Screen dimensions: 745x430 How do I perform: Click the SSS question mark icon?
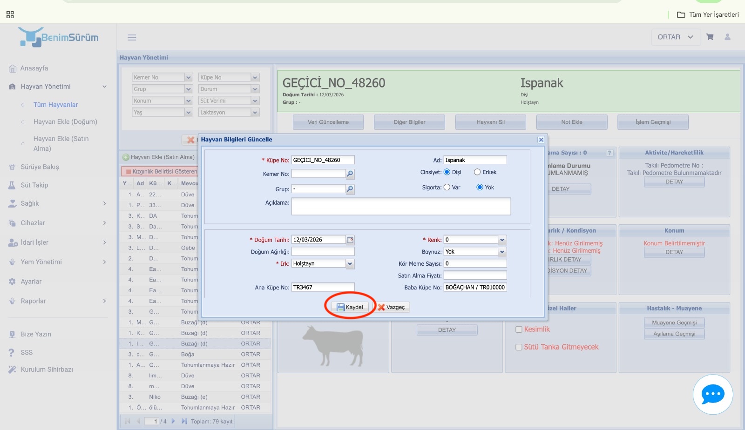pyautogui.click(x=12, y=352)
